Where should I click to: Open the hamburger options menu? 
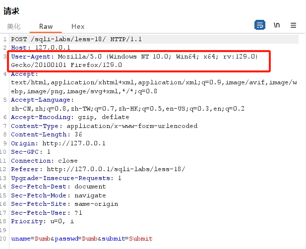click(293, 25)
